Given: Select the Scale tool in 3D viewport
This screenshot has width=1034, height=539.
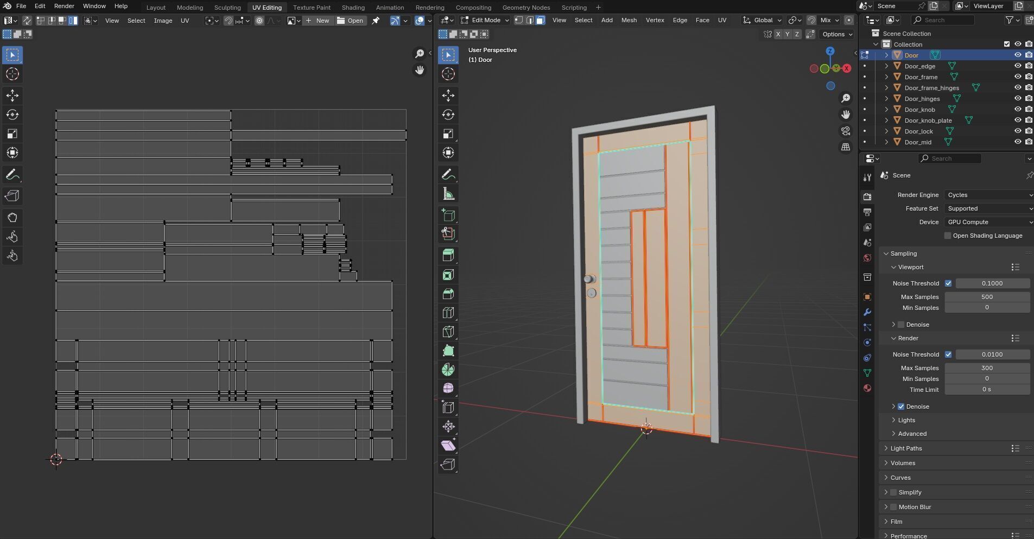Looking at the screenshot, I should click(x=448, y=134).
